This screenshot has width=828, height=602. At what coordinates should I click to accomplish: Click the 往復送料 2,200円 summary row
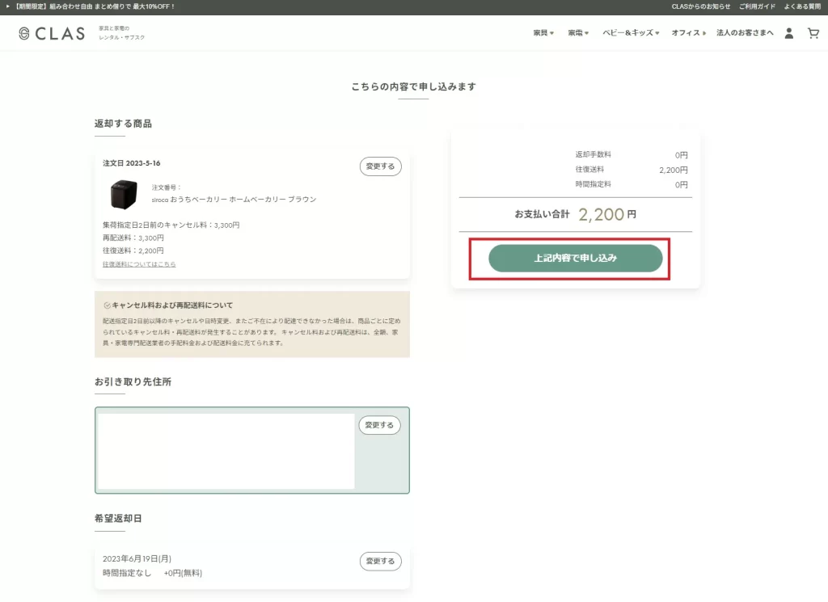point(631,170)
